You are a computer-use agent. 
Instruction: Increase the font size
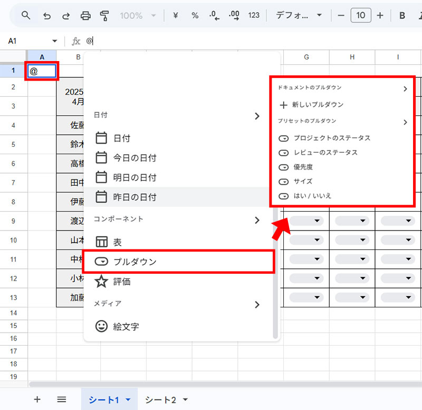point(380,16)
